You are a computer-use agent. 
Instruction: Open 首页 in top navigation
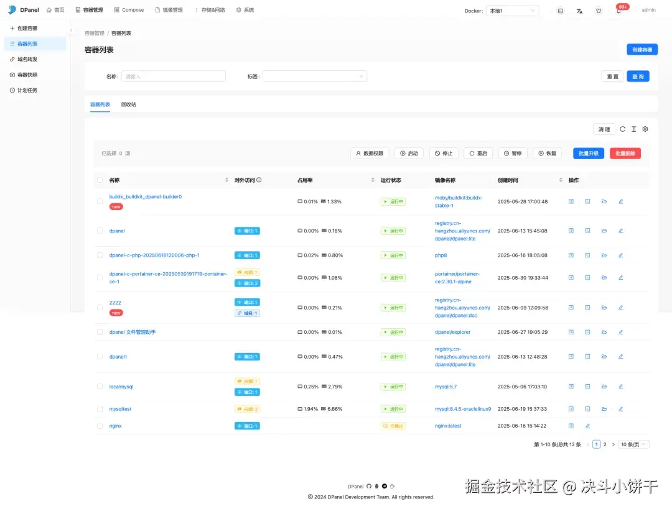tap(55, 10)
